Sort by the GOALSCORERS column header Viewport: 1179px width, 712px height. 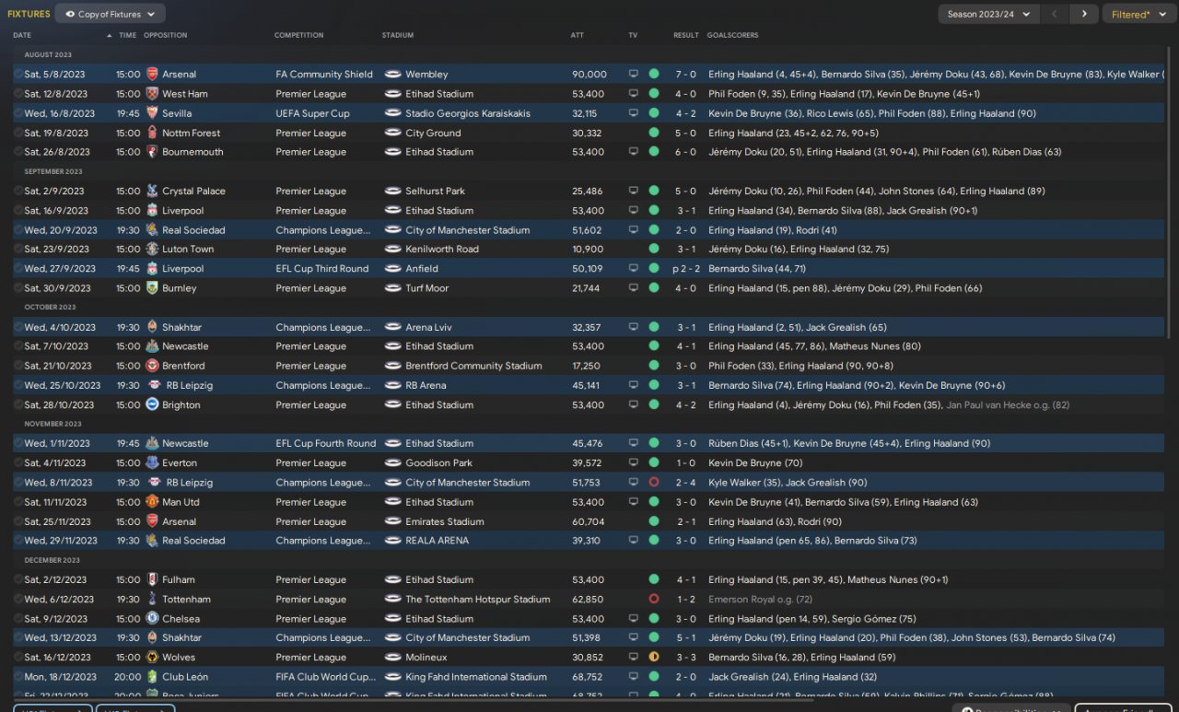coord(733,35)
